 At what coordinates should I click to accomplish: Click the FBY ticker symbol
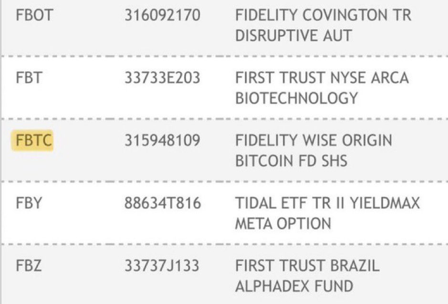(29, 203)
